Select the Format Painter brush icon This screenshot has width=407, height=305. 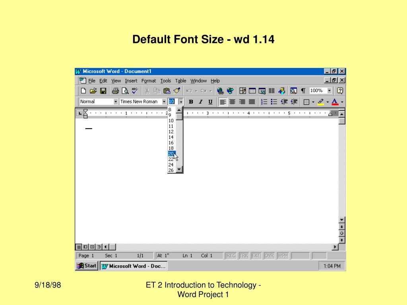pyautogui.click(x=177, y=91)
